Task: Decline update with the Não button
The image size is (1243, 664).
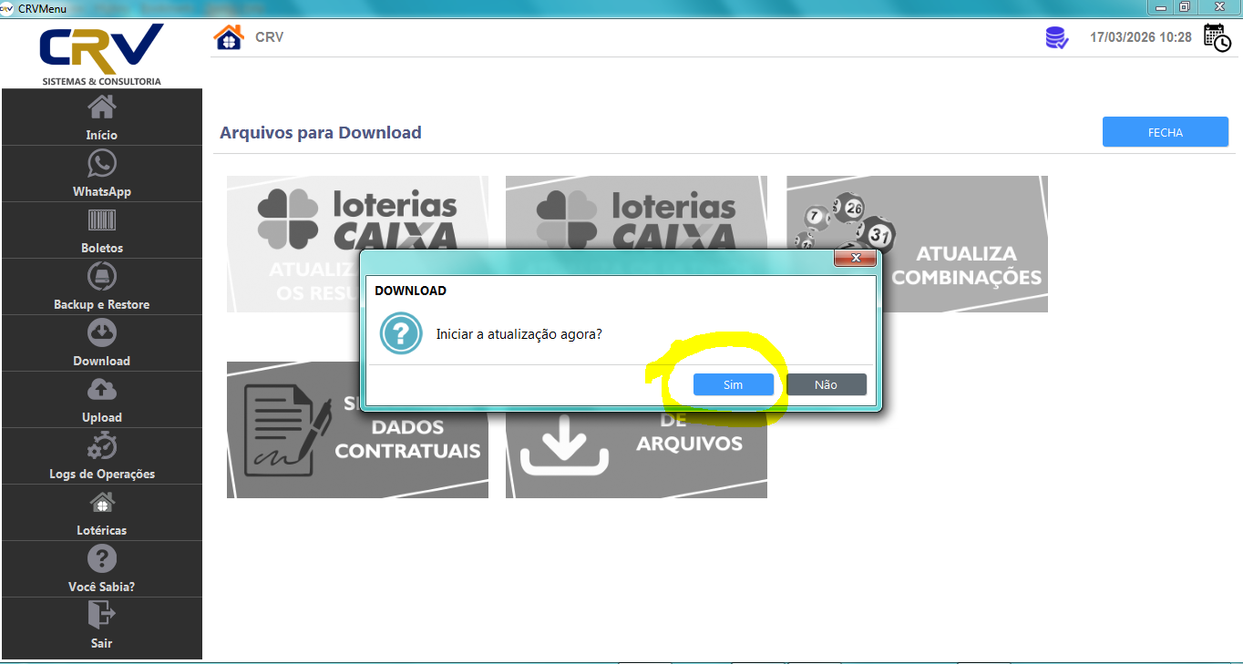Action: (827, 384)
